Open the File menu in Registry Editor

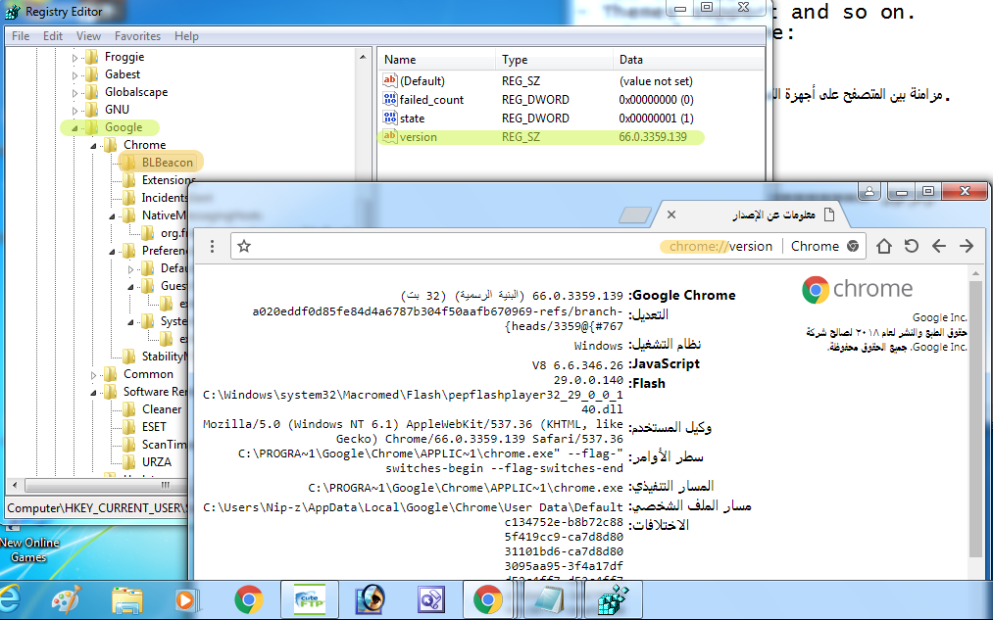point(21,36)
